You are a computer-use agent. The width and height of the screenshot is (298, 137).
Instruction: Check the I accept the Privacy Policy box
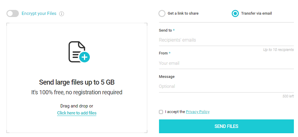tap(161, 112)
